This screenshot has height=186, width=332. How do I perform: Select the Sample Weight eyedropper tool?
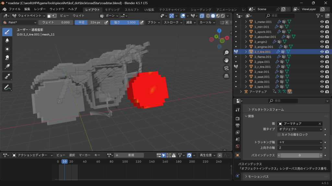[7, 76]
